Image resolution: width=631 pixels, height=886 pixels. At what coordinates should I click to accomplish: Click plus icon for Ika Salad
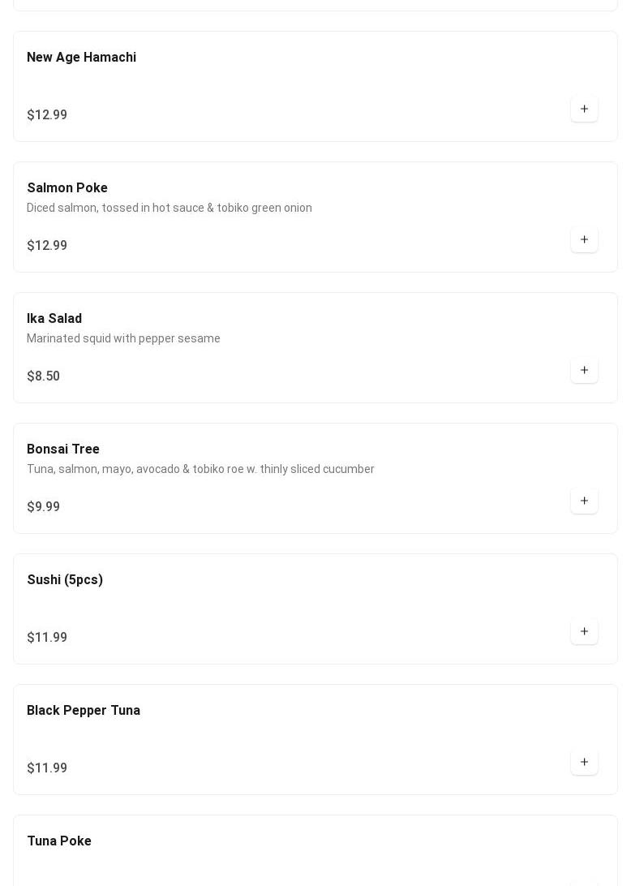(x=584, y=370)
